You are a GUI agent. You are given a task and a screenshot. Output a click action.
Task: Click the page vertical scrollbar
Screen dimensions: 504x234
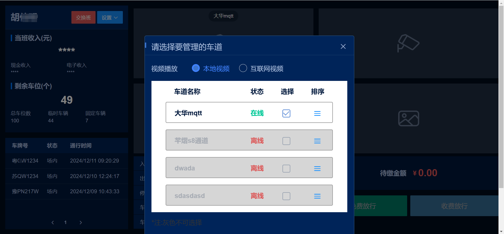click(501, 97)
